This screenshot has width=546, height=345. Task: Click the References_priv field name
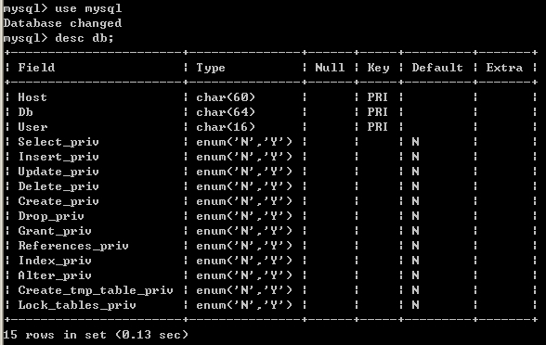pyautogui.click(x=73, y=246)
